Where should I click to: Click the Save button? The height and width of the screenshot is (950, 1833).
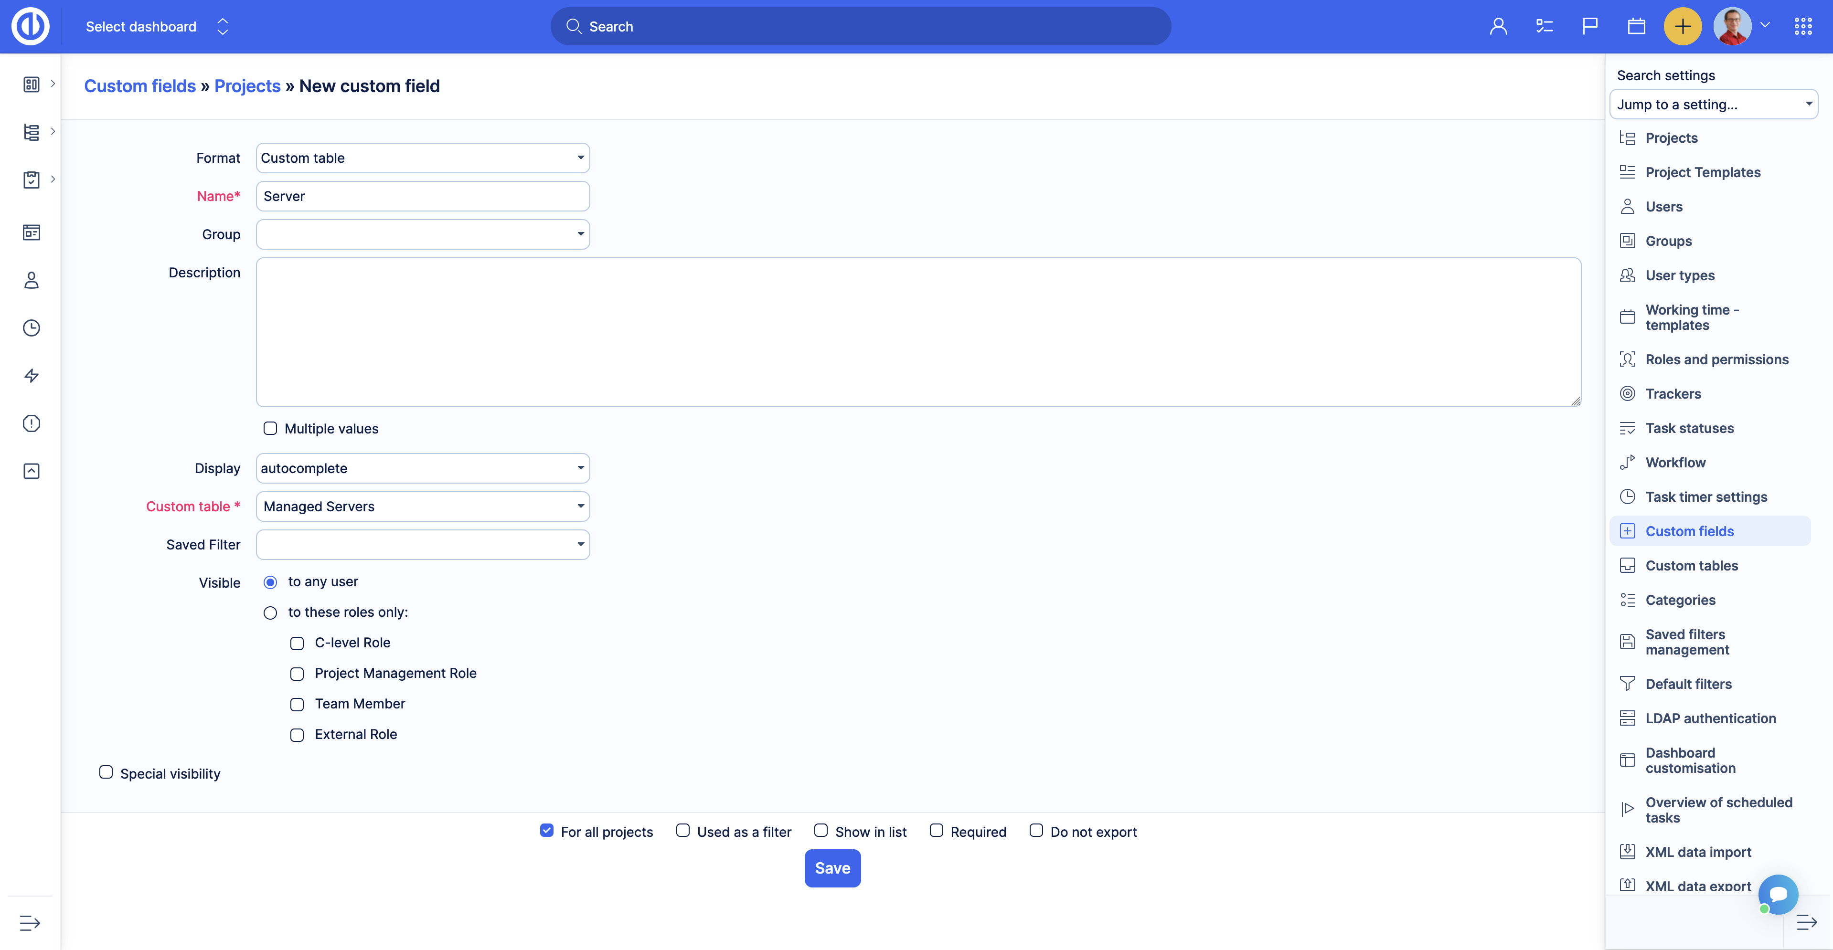coord(832,868)
